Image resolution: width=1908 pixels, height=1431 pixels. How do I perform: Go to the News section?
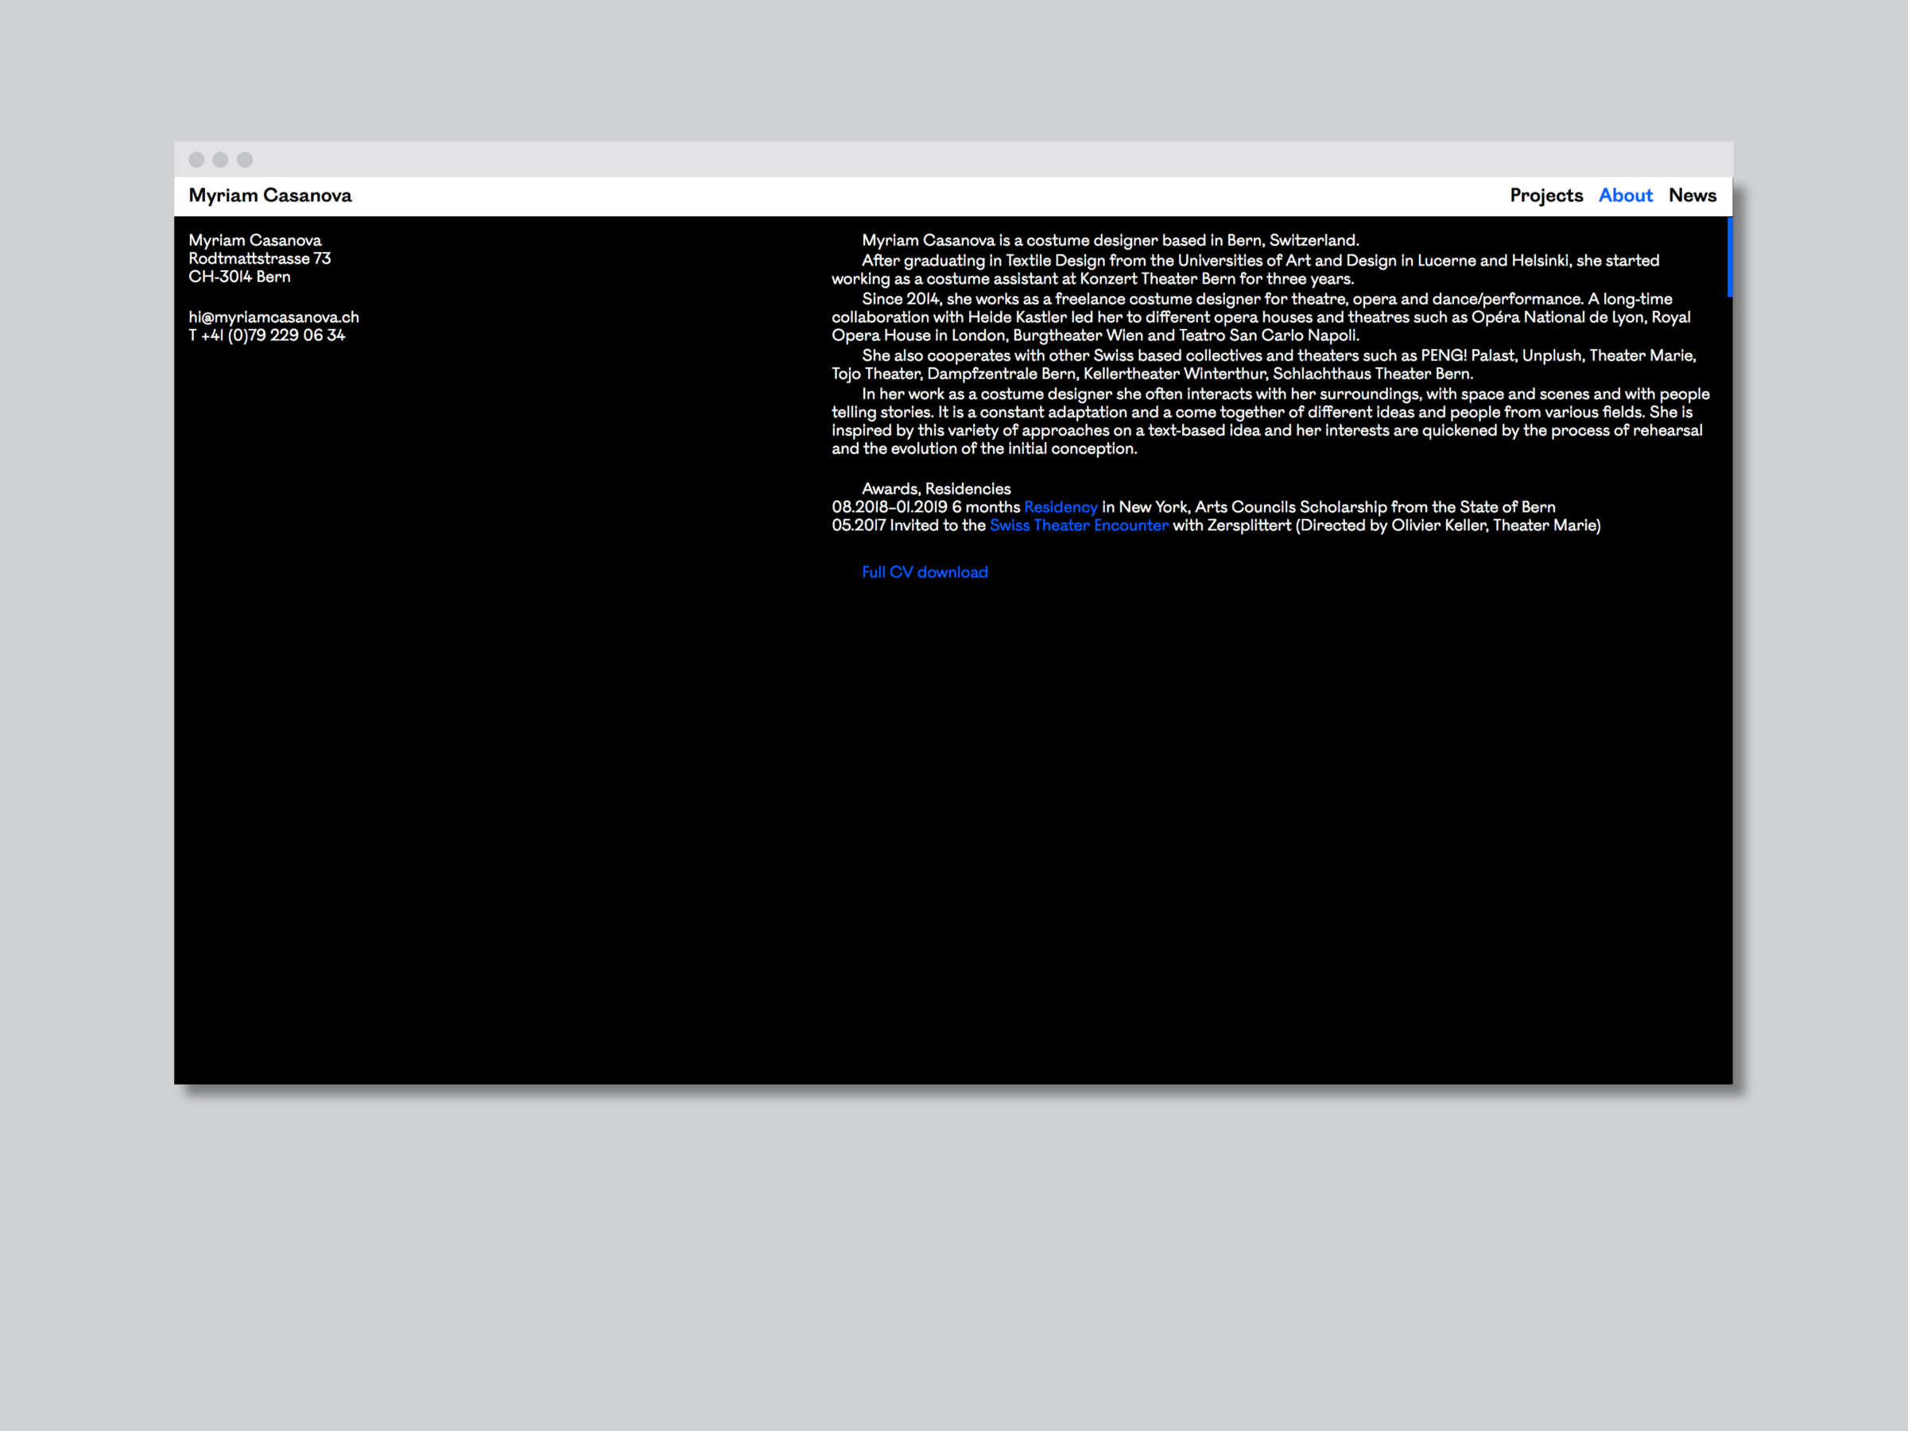[x=1692, y=196]
